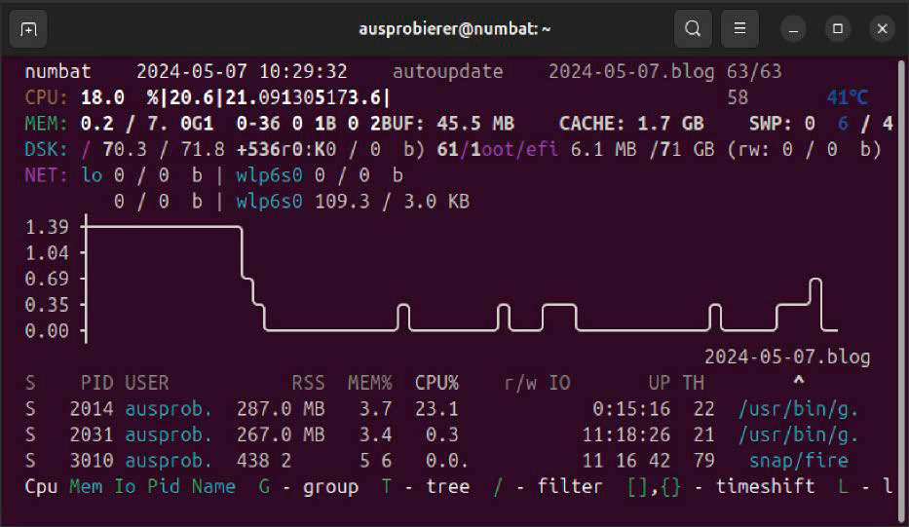Click the 0:15:16 uptime value
909x527 pixels.
point(631,409)
